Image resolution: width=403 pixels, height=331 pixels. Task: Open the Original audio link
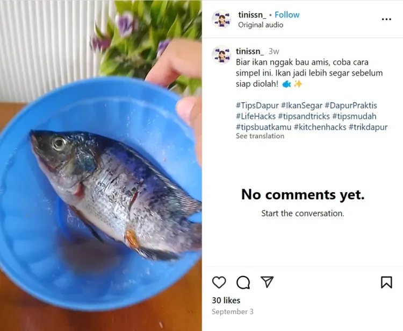[261, 25]
